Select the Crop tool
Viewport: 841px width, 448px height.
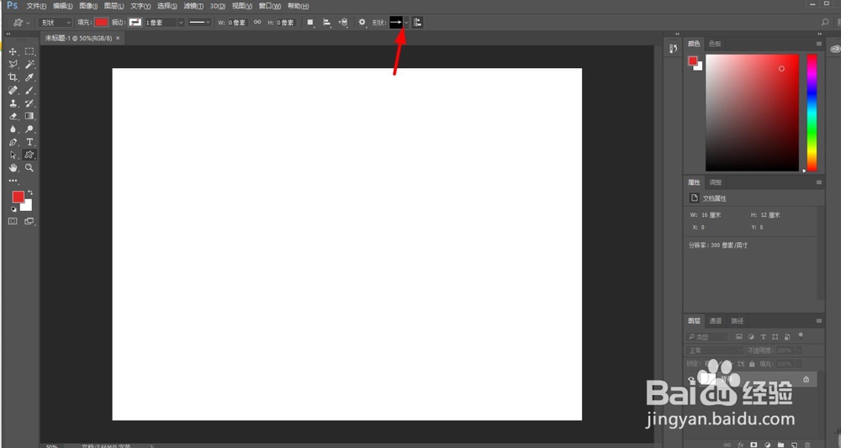13,77
